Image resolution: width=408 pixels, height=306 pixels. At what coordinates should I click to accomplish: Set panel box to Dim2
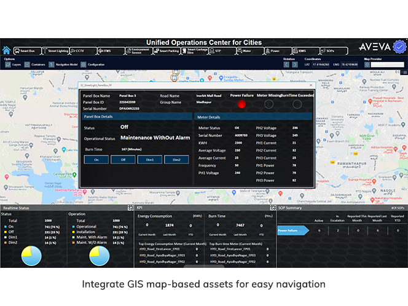click(176, 160)
